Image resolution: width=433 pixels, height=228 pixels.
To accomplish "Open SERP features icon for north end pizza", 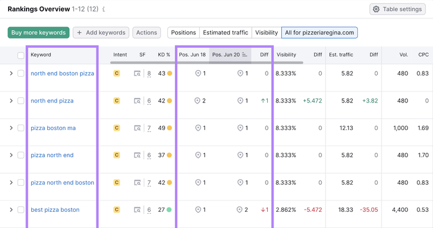I will (x=137, y=101).
